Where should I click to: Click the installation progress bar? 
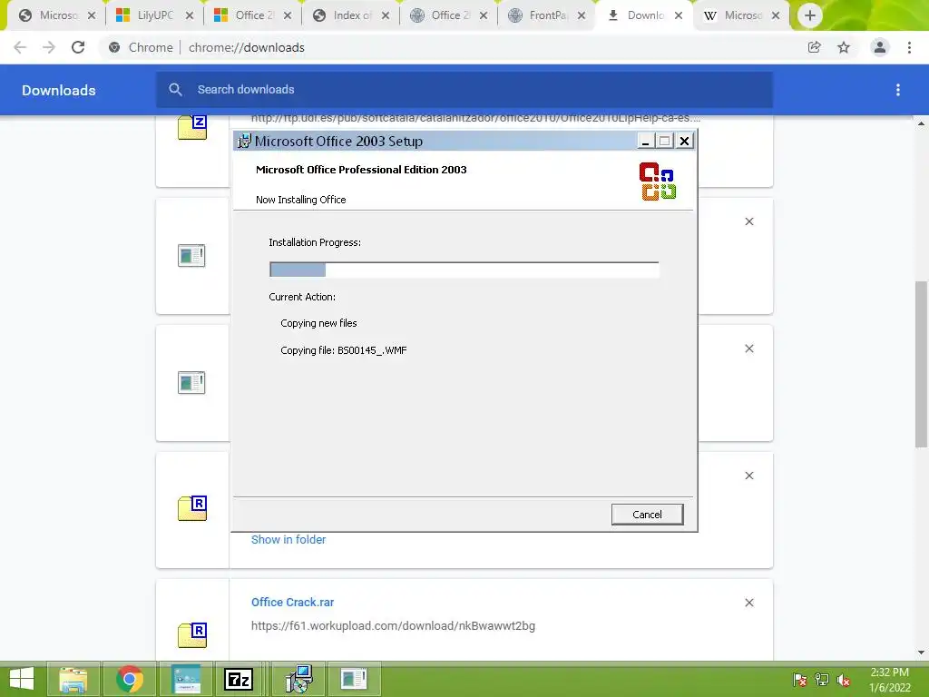tap(464, 270)
